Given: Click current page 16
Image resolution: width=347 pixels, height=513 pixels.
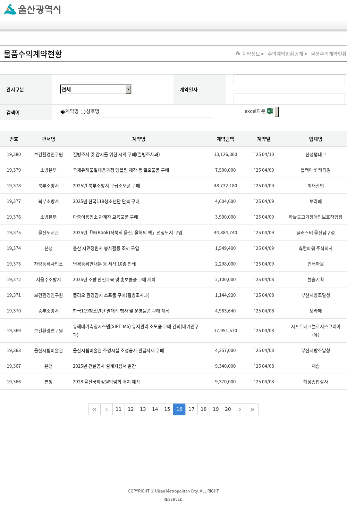Looking at the screenshot, I should click(179, 409).
